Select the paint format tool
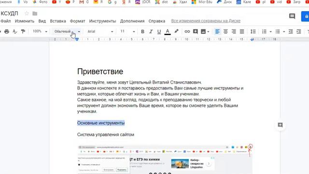309x174 pixels. tap(23, 31)
